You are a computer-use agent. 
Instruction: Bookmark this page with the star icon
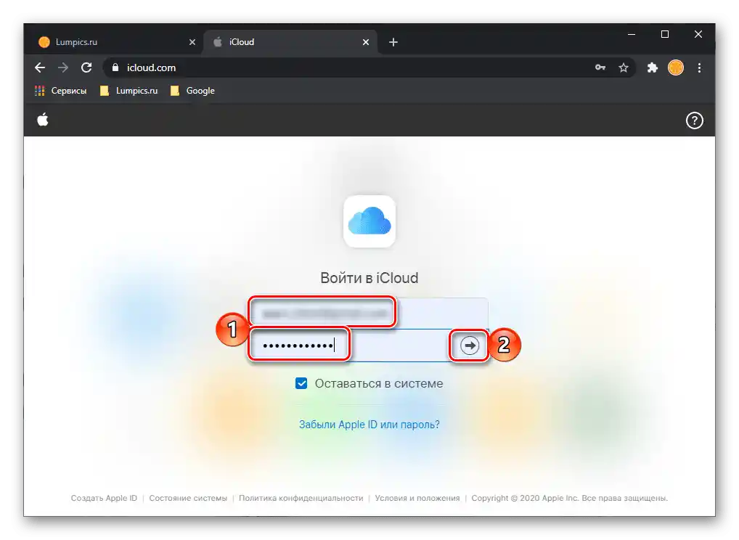pos(624,67)
